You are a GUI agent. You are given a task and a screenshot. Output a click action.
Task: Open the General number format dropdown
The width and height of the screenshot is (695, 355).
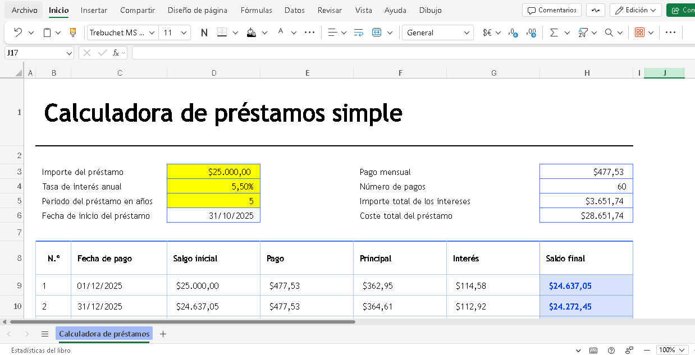(x=437, y=33)
